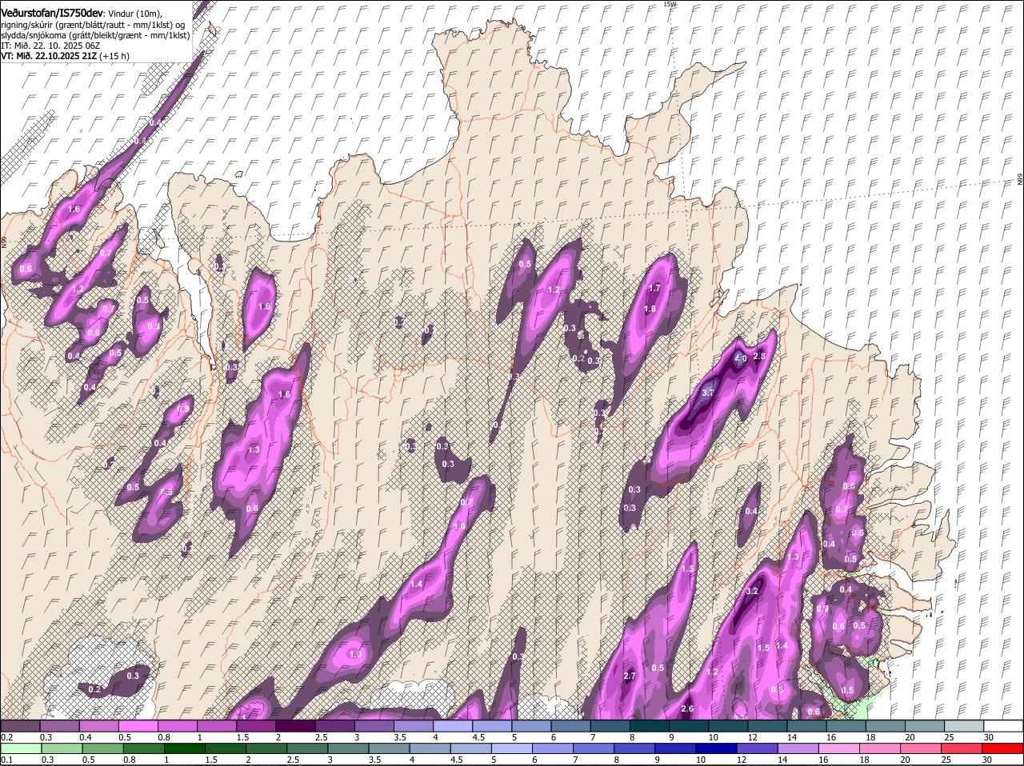1024x766 pixels.
Task: Pick the pale green bottom legend swatch between 0.1 and 0.3
Action: [22, 748]
